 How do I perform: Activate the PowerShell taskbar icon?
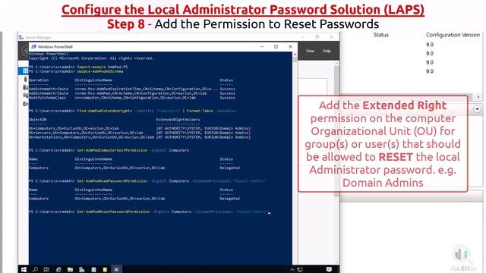pos(116,270)
